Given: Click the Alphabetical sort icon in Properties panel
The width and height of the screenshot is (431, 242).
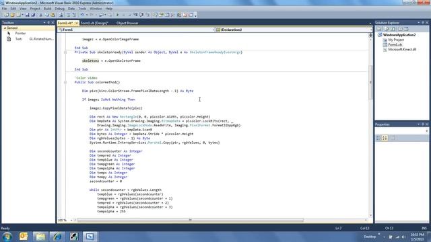Looking at the screenshot, I should pos(385,138).
